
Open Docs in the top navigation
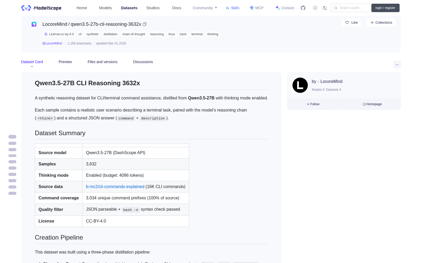[177, 8]
